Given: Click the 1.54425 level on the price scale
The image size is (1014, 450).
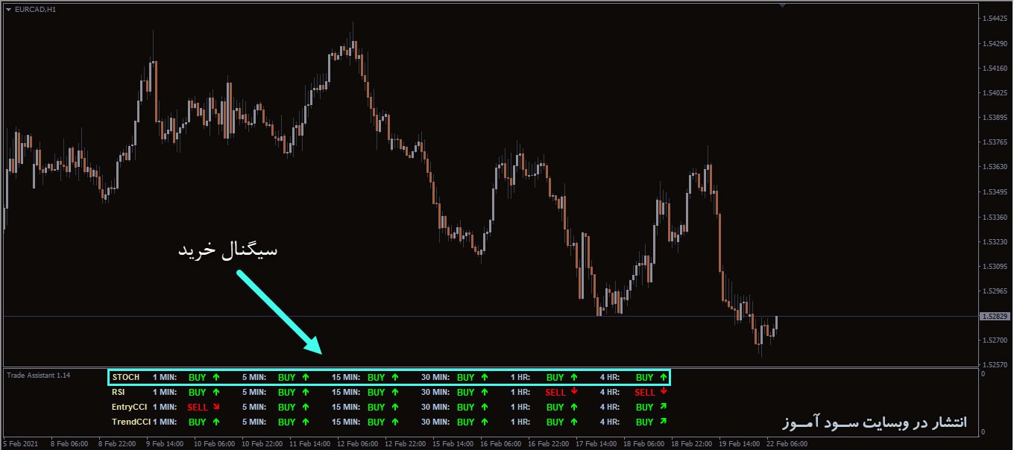Looking at the screenshot, I should click(995, 19).
